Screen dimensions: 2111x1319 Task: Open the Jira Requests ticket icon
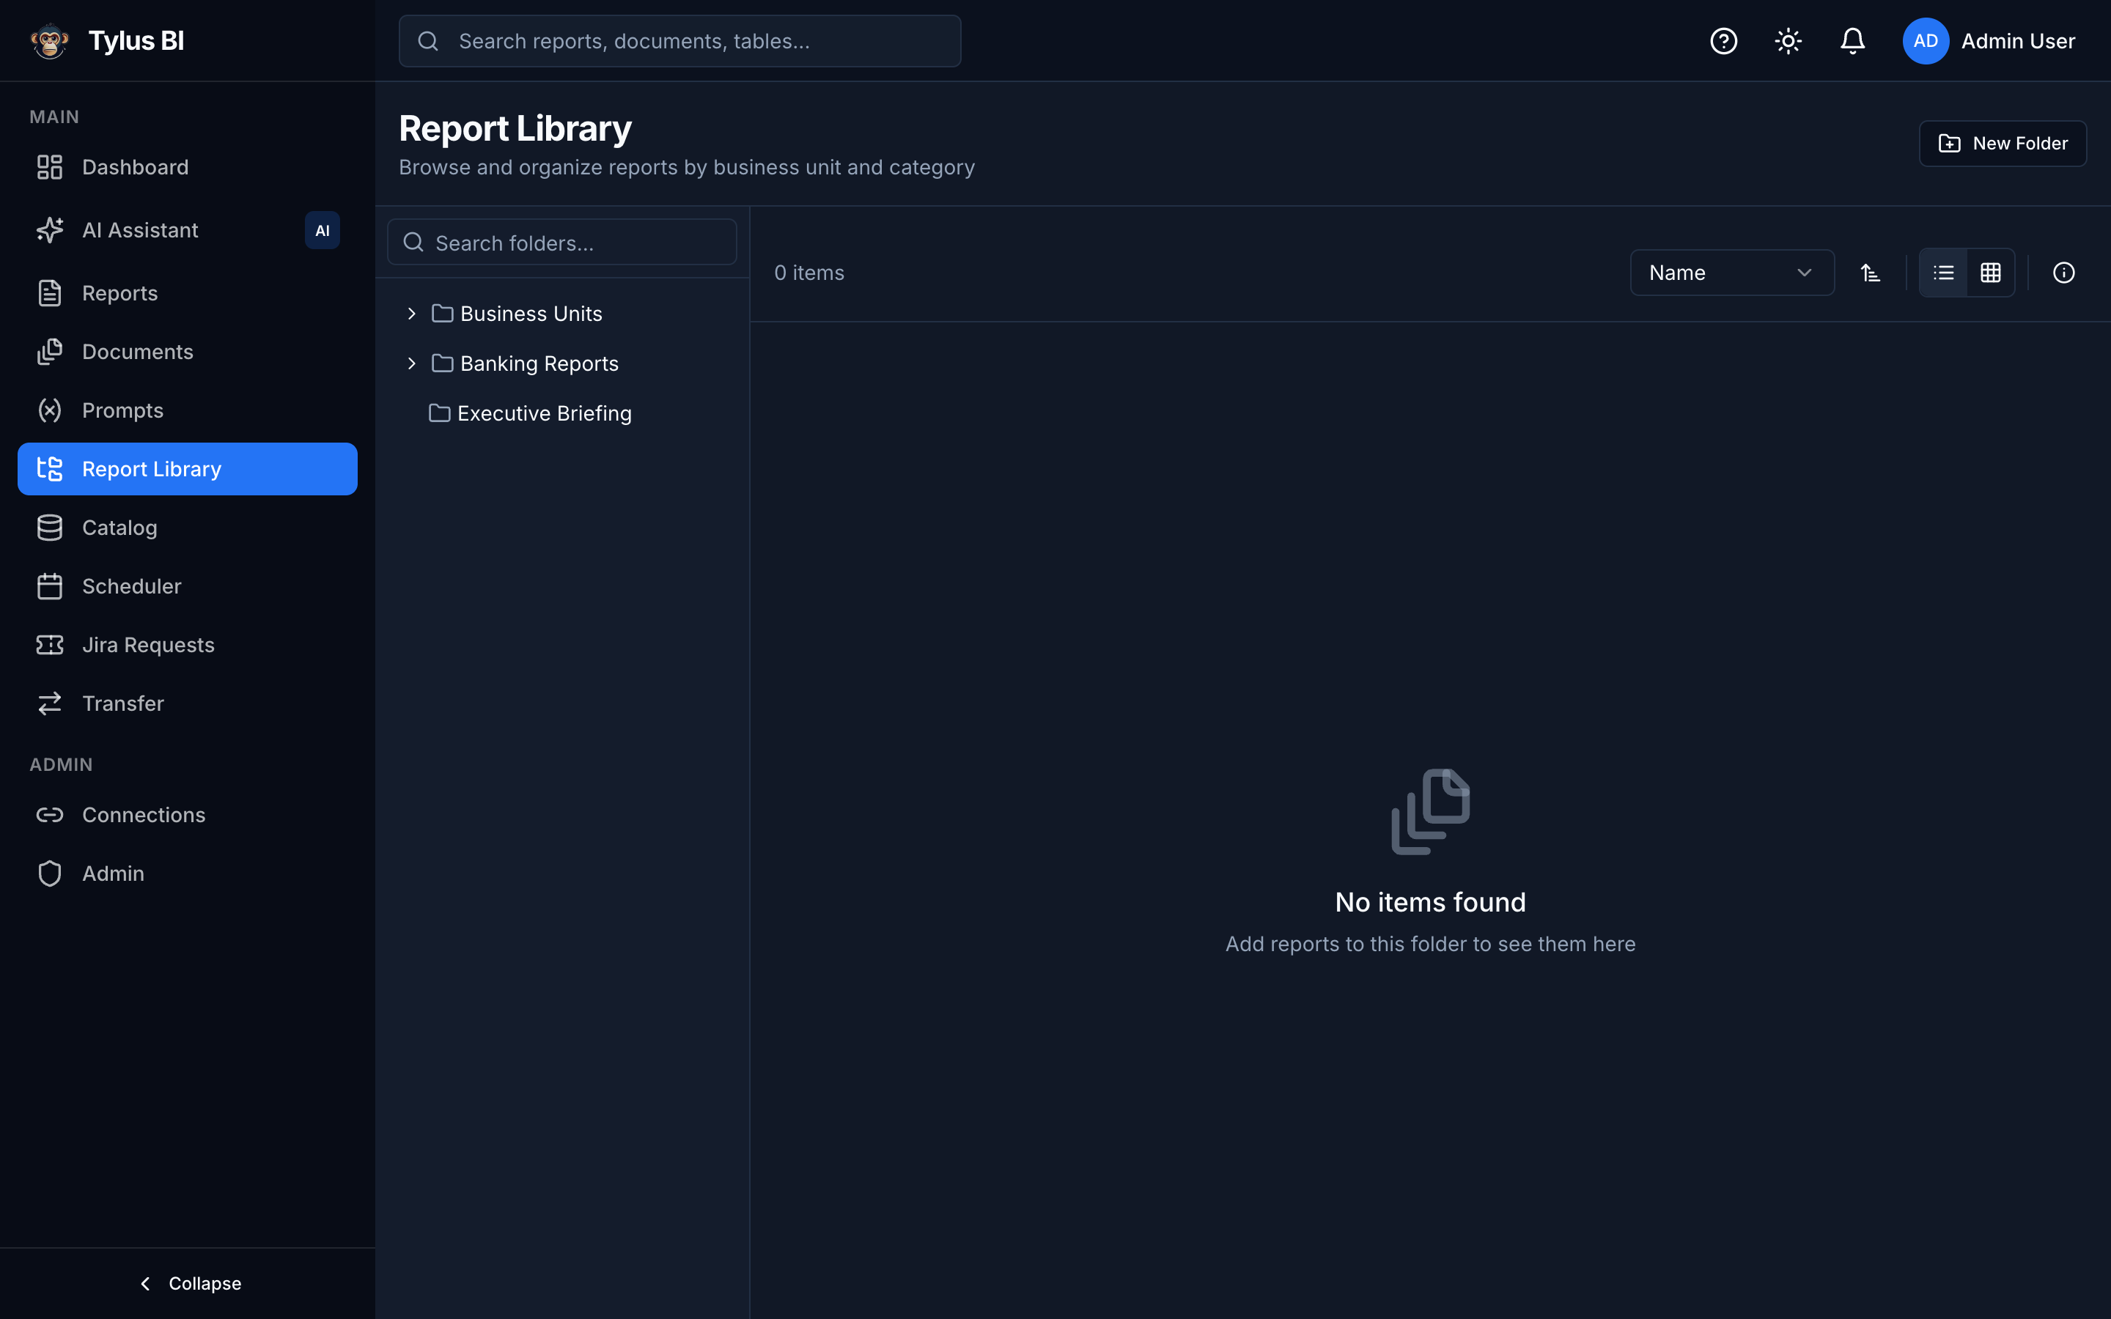[50, 645]
